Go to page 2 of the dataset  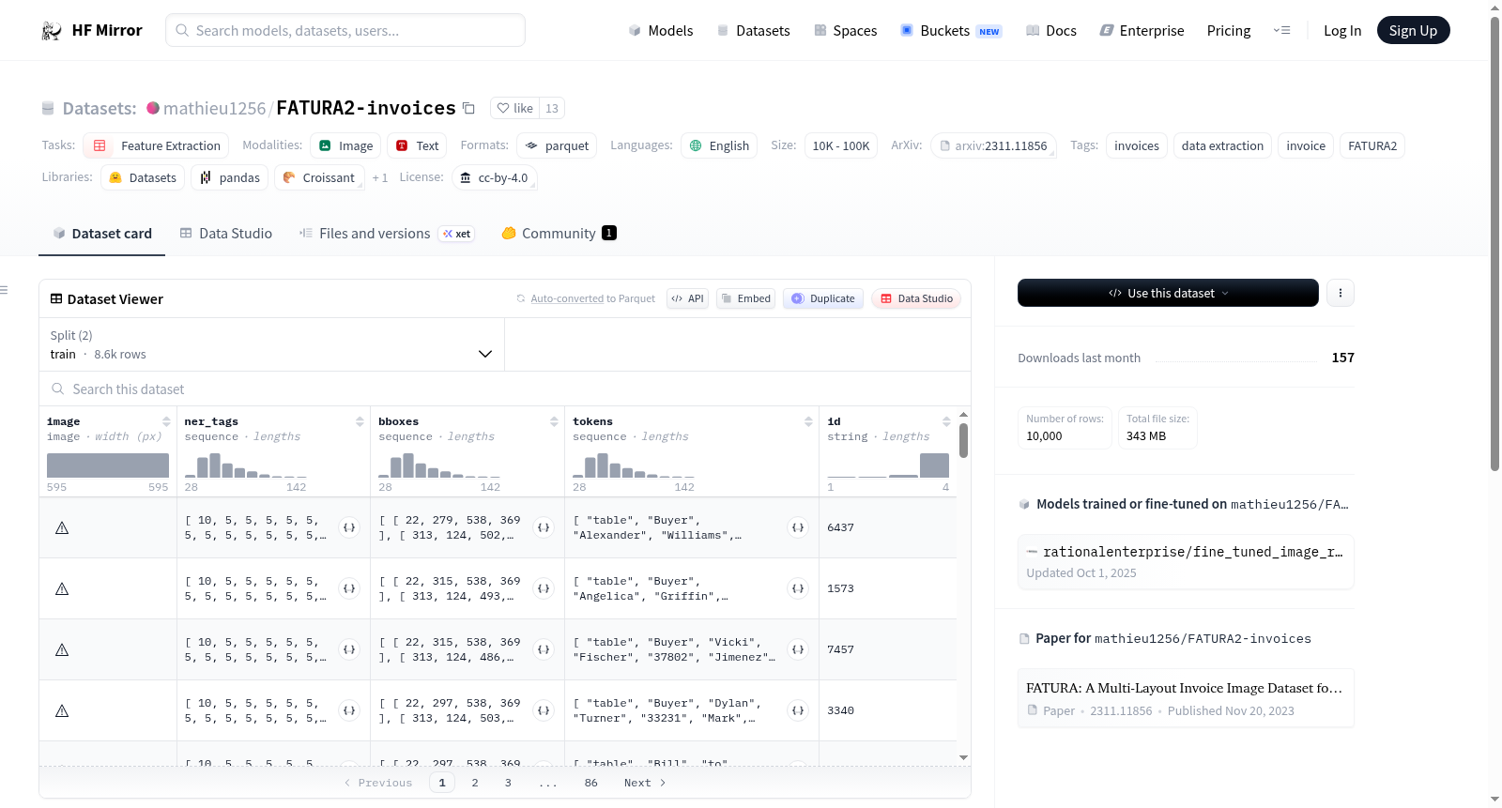(x=475, y=783)
